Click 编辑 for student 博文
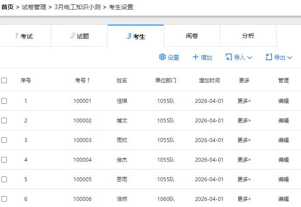 click(284, 120)
